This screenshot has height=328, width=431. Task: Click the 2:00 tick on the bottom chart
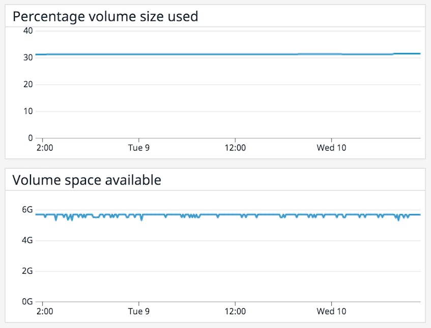coord(45,311)
